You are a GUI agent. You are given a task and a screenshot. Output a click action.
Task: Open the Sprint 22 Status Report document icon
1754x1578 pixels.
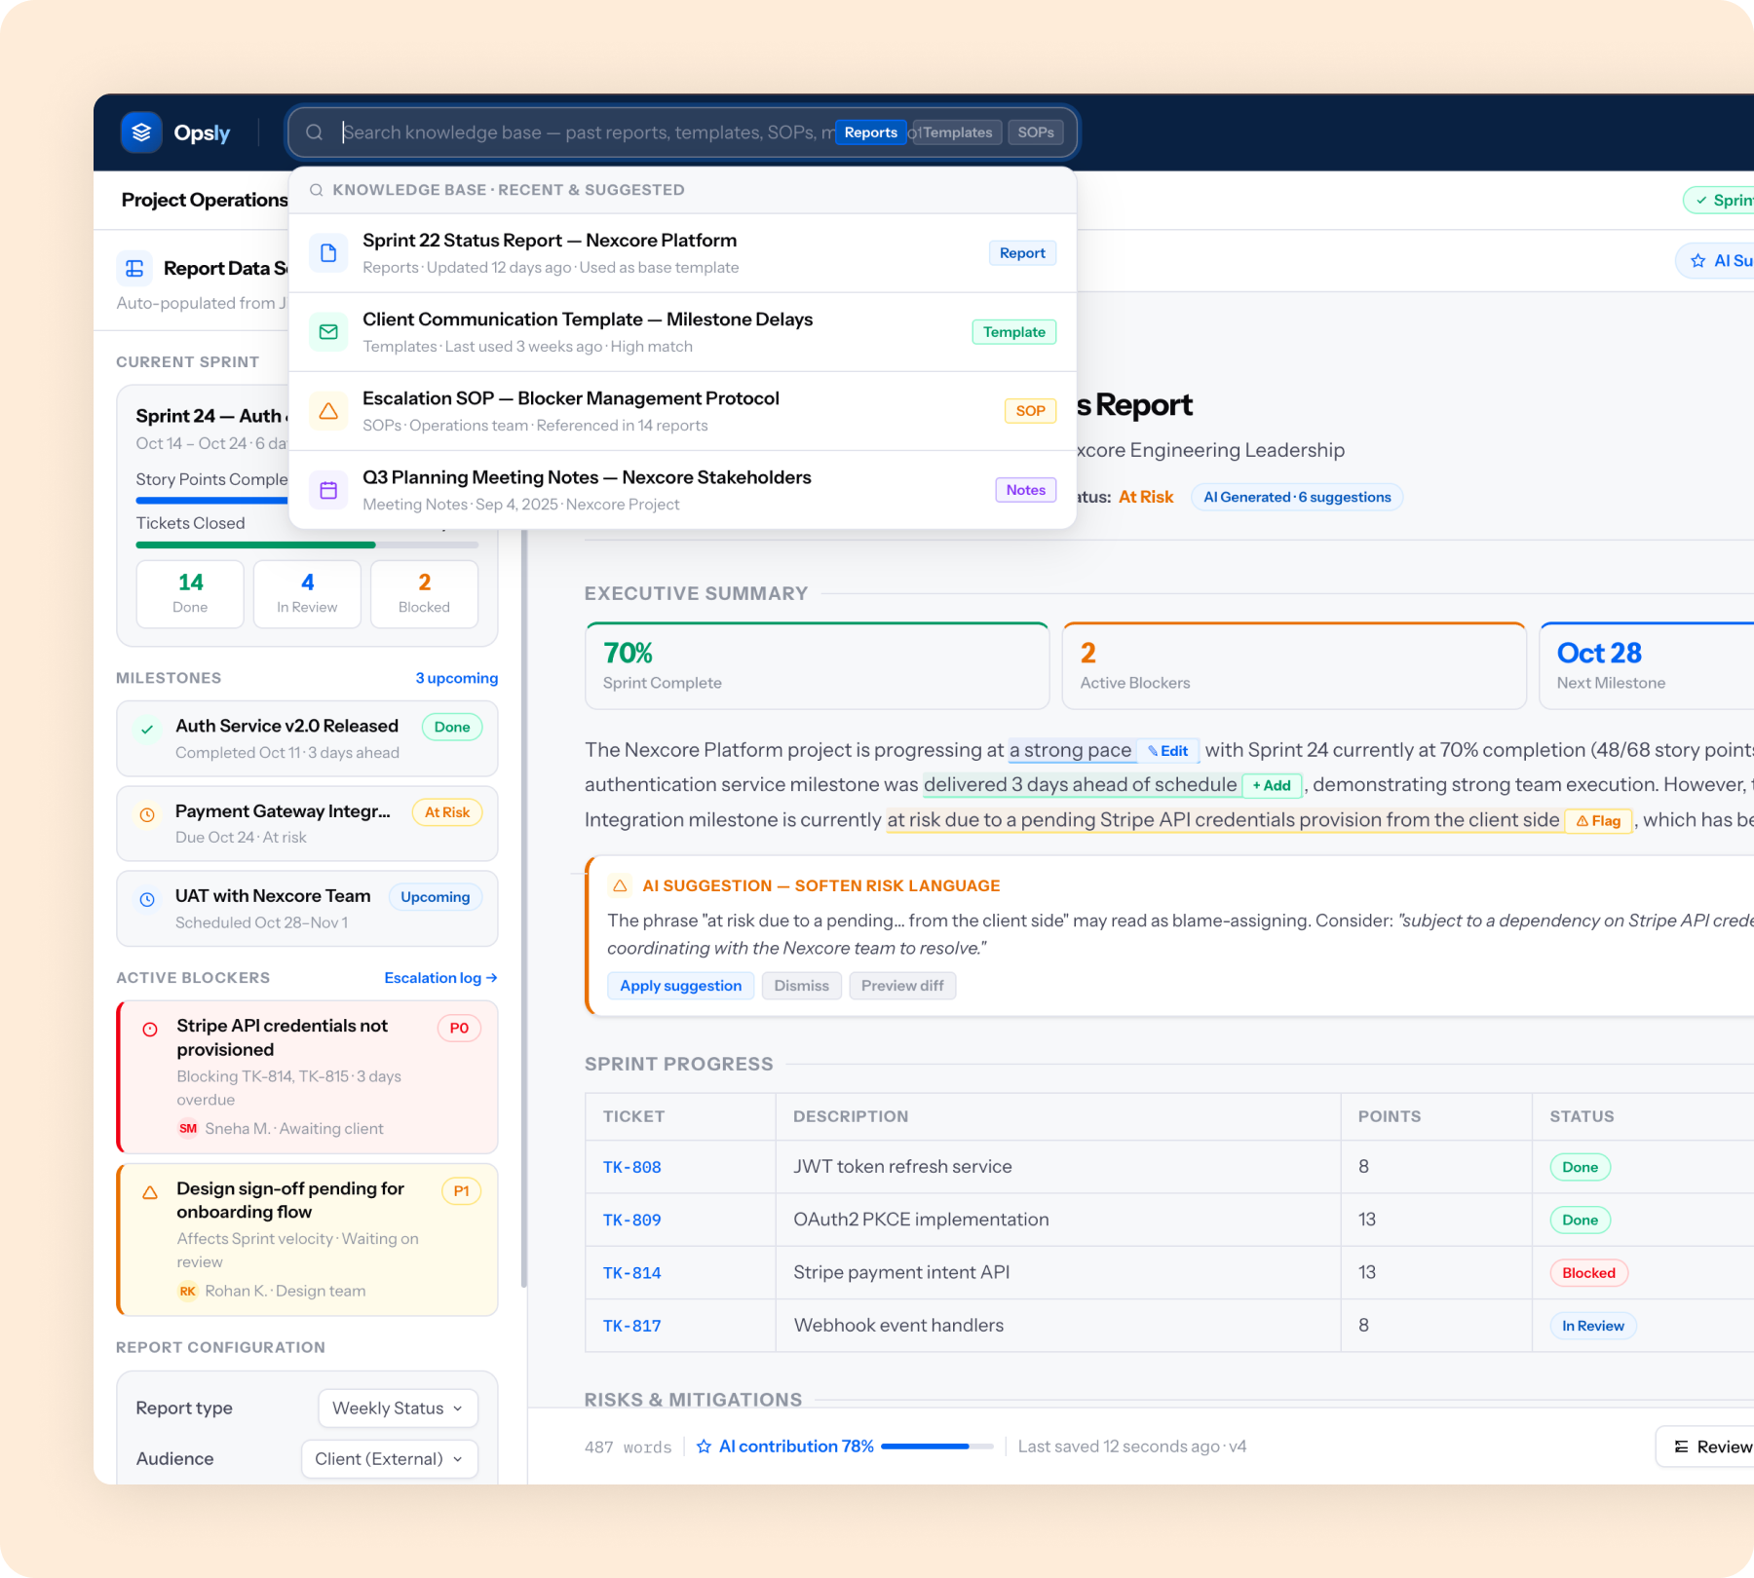click(x=328, y=253)
